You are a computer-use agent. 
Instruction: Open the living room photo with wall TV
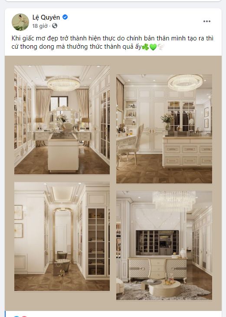coord(164,245)
